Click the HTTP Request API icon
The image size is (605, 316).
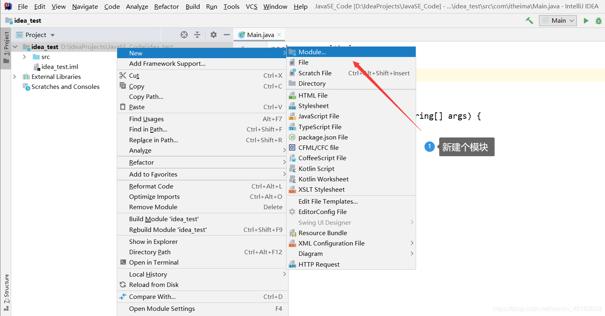click(292, 264)
